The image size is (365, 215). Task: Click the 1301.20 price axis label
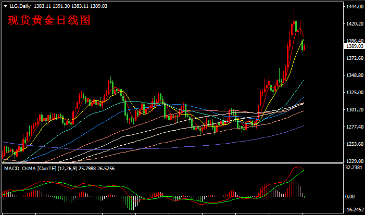click(355, 110)
